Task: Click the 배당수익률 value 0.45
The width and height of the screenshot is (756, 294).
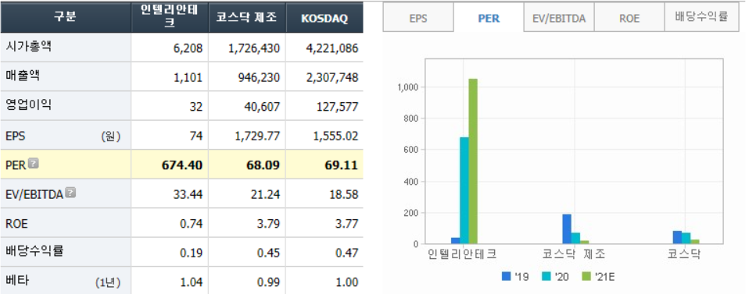Action: [269, 253]
